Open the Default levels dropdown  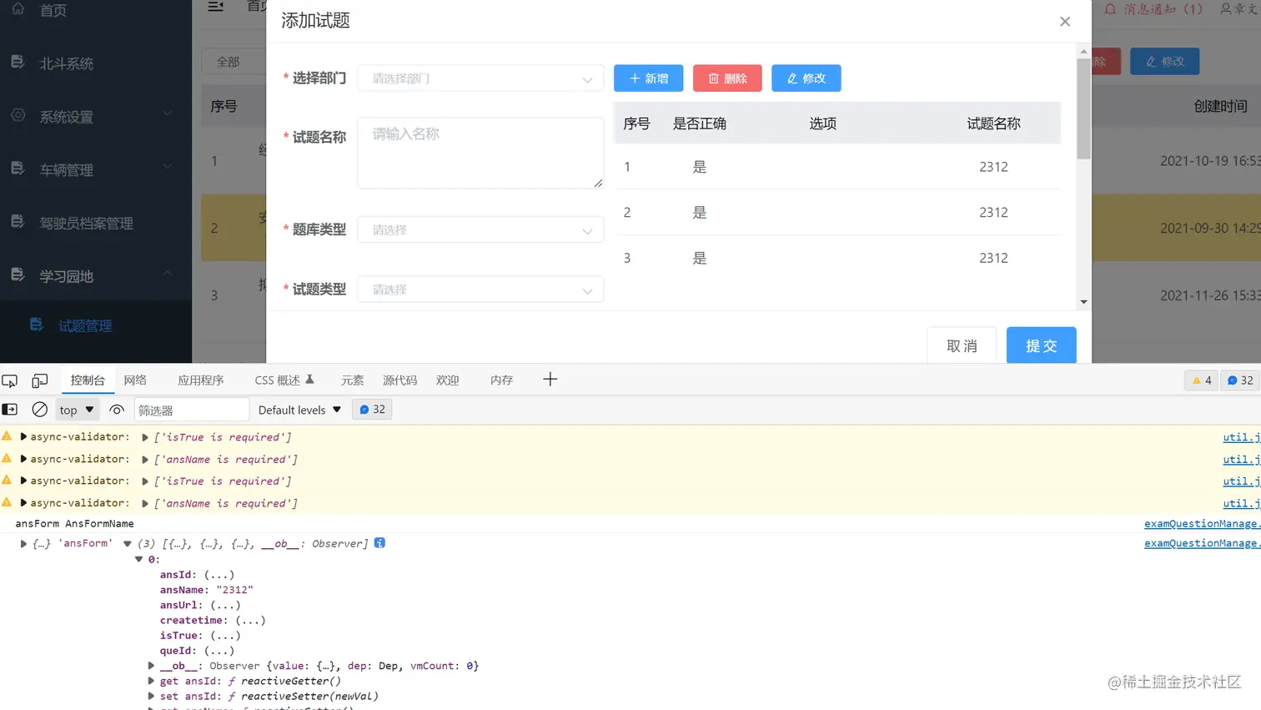tap(299, 410)
